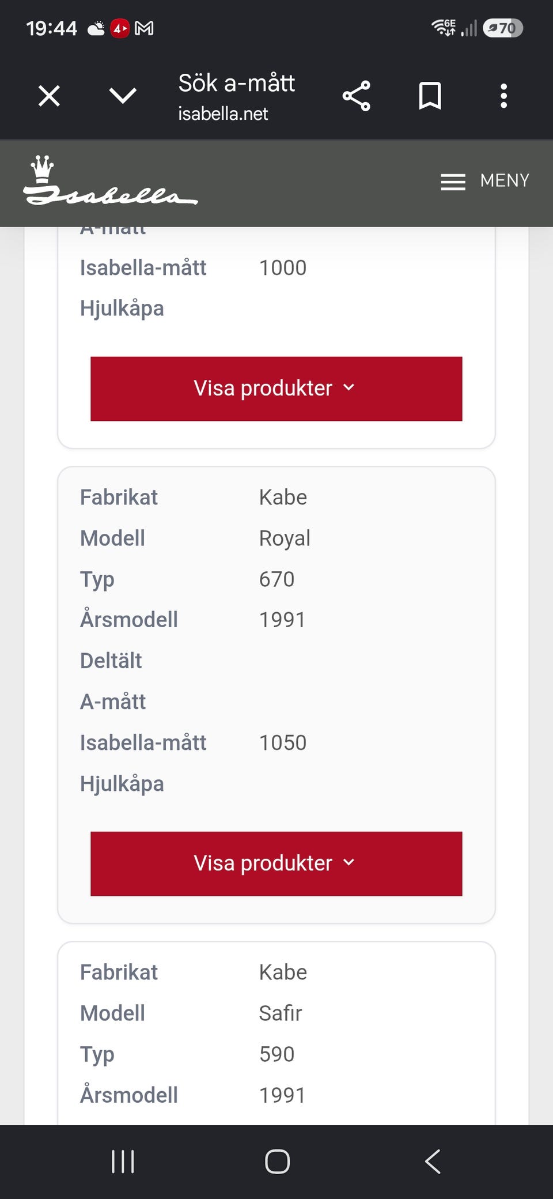
Task: Open the three-dot overflow menu
Action: (x=504, y=96)
